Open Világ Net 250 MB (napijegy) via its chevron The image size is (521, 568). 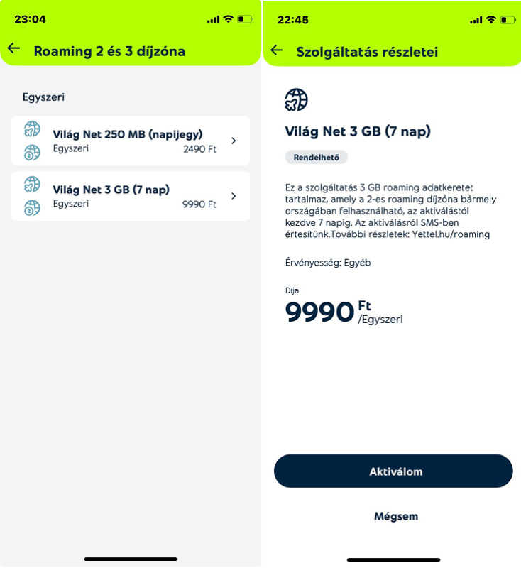click(x=233, y=141)
